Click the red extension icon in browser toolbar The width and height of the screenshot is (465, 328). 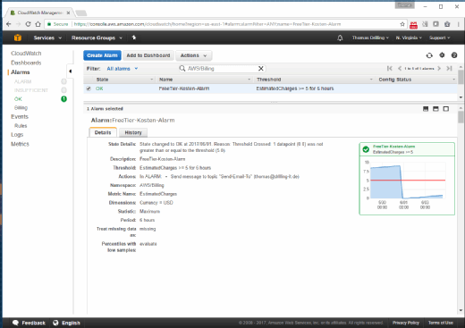click(x=413, y=25)
